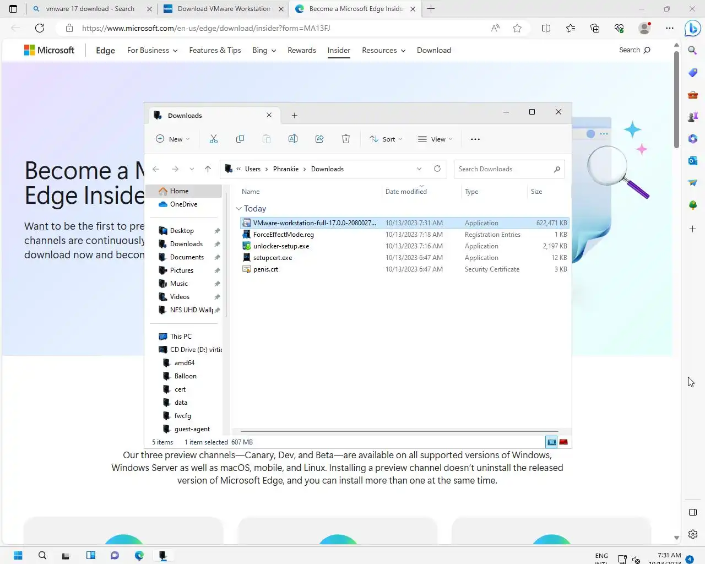The height and width of the screenshot is (564, 705).
Task: Open Edge Settings and more menu
Action: (670, 28)
